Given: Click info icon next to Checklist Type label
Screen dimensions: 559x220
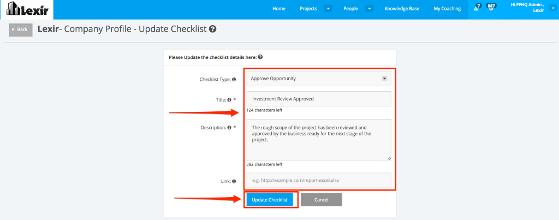Looking at the screenshot, I should (234, 80).
